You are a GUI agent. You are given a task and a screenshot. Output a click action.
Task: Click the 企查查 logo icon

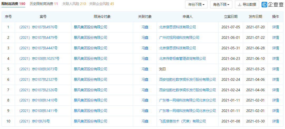264,4
